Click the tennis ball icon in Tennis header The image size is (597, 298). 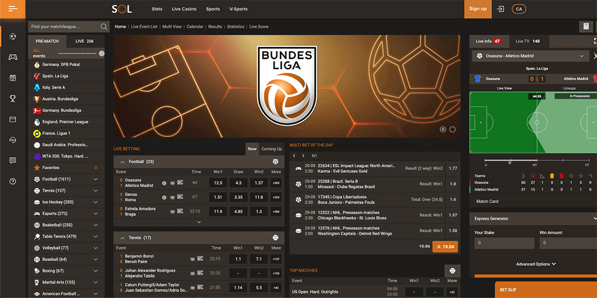click(x=275, y=238)
